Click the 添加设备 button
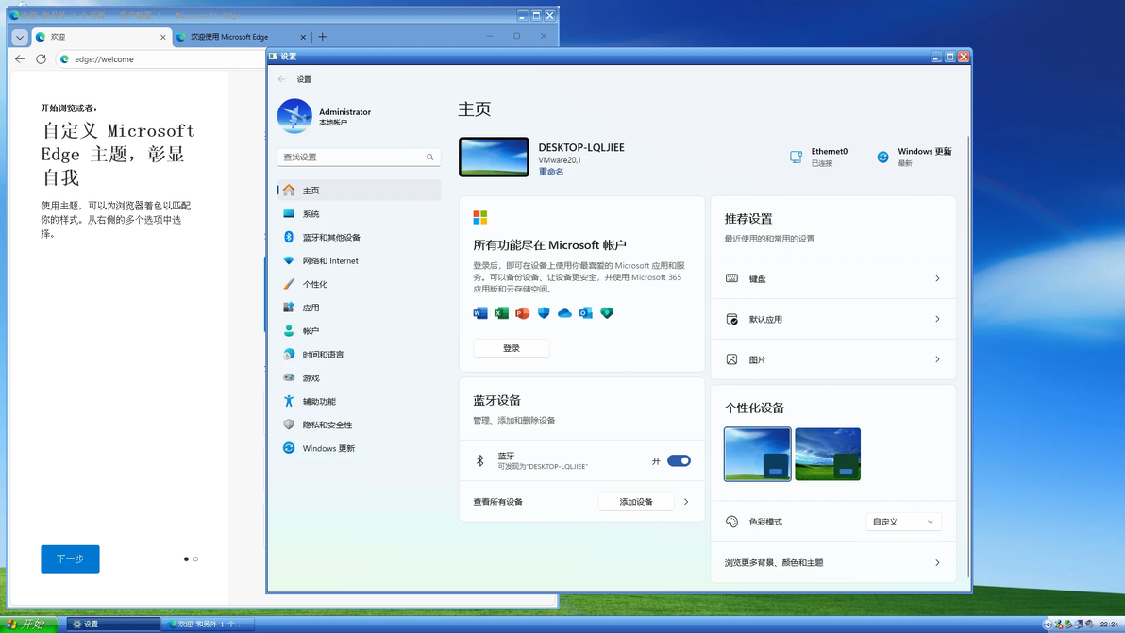Viewport: 1125px width, 633px height. point(636,502)
